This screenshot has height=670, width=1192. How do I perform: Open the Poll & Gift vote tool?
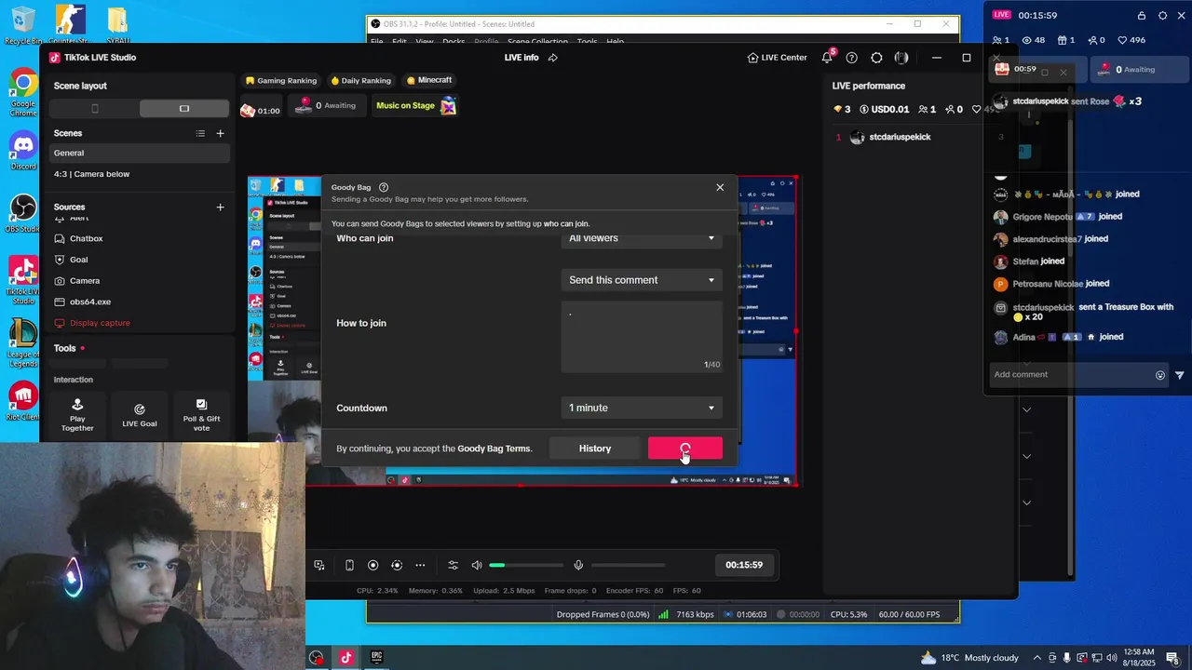[201, 414]
